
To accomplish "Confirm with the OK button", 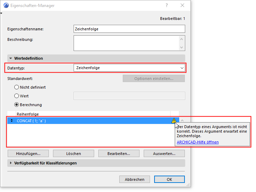I will pyautogui.click(x=170, y=179).
